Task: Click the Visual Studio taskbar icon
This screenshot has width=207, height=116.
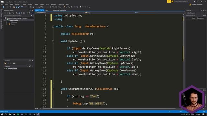Action: click(x=38, y=114)
